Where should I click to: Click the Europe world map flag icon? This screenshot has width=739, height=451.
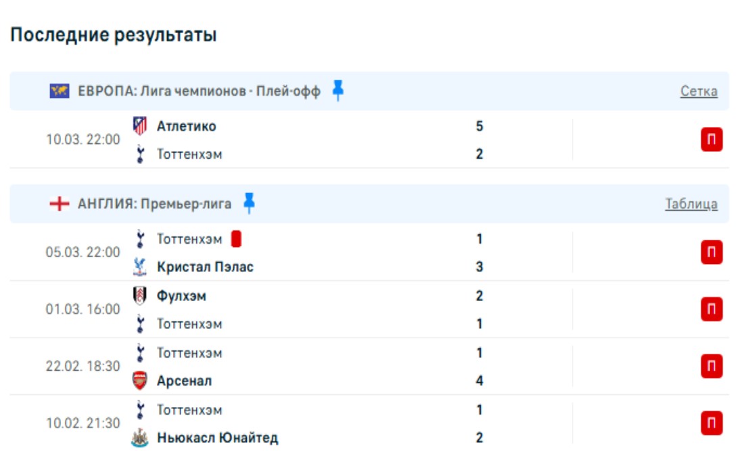pos(59,91)
